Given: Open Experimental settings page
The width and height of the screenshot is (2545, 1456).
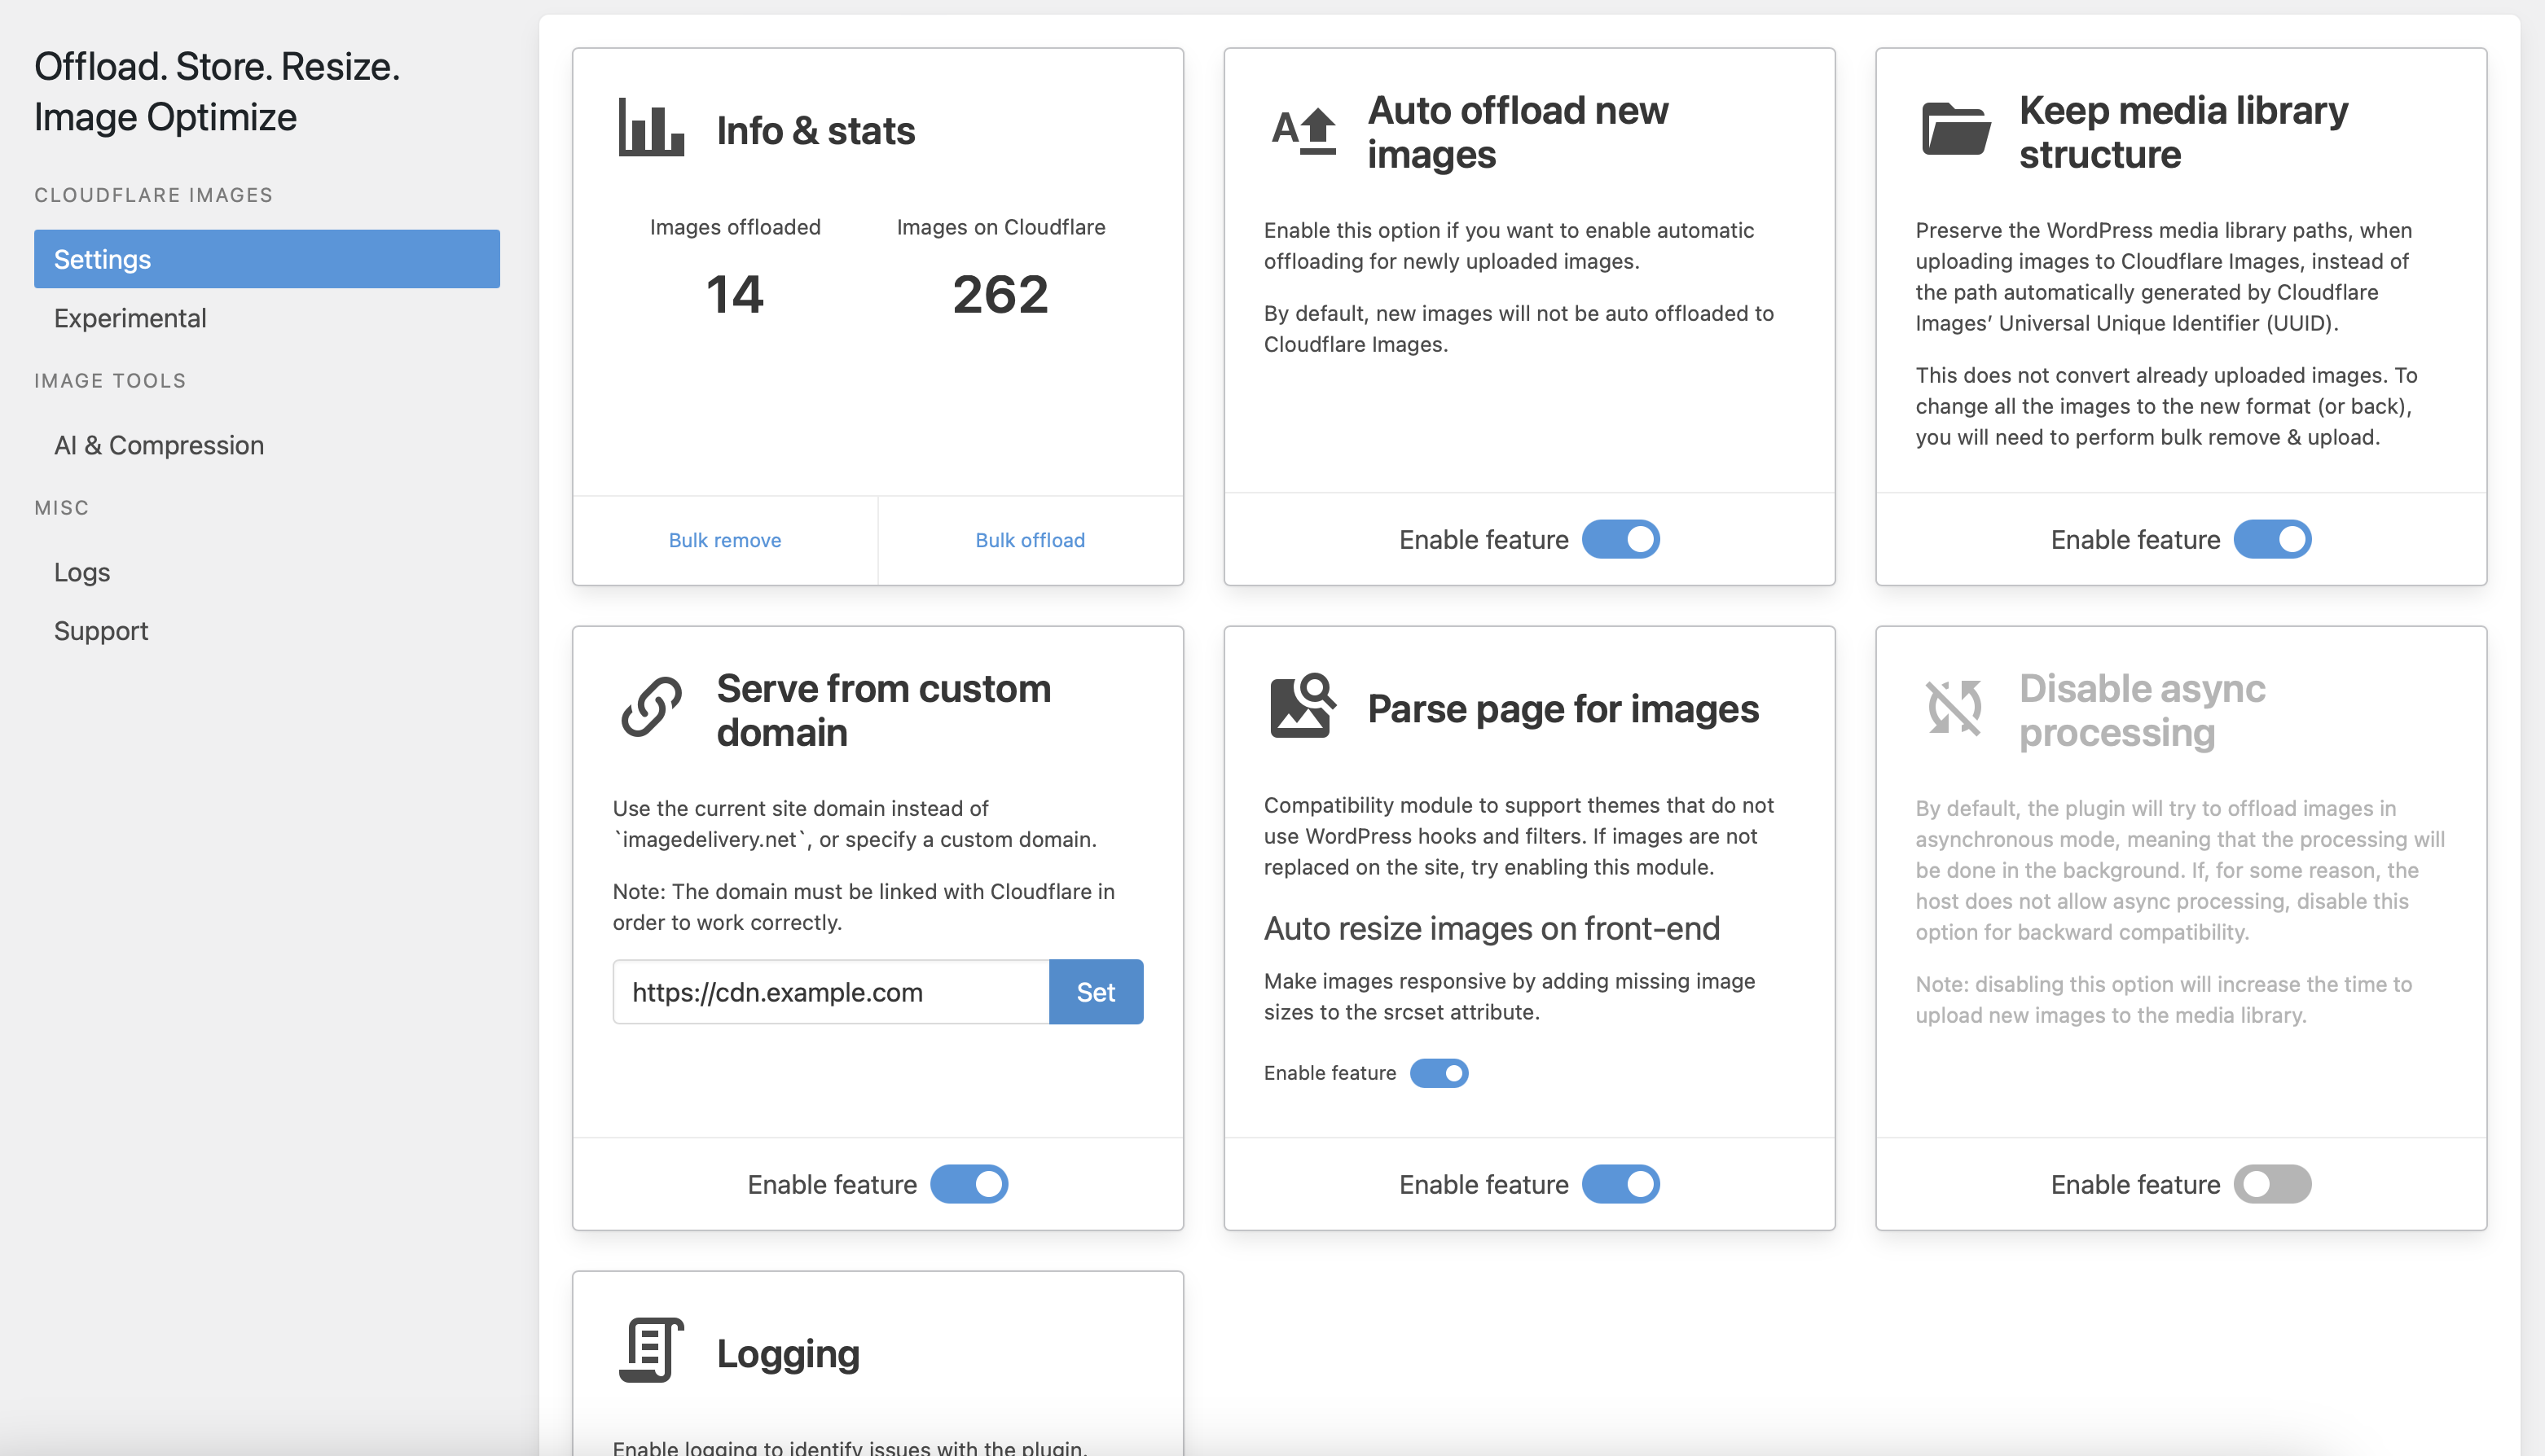Looking at the screenshot, I should [x=130, y=318].
